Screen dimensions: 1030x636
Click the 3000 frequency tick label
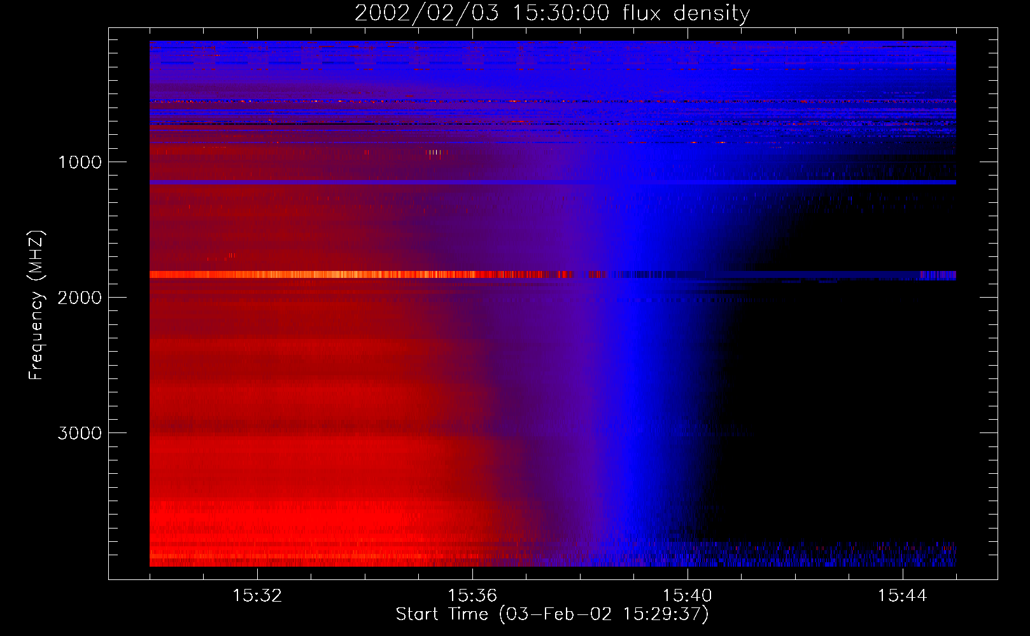pos(80,433)
